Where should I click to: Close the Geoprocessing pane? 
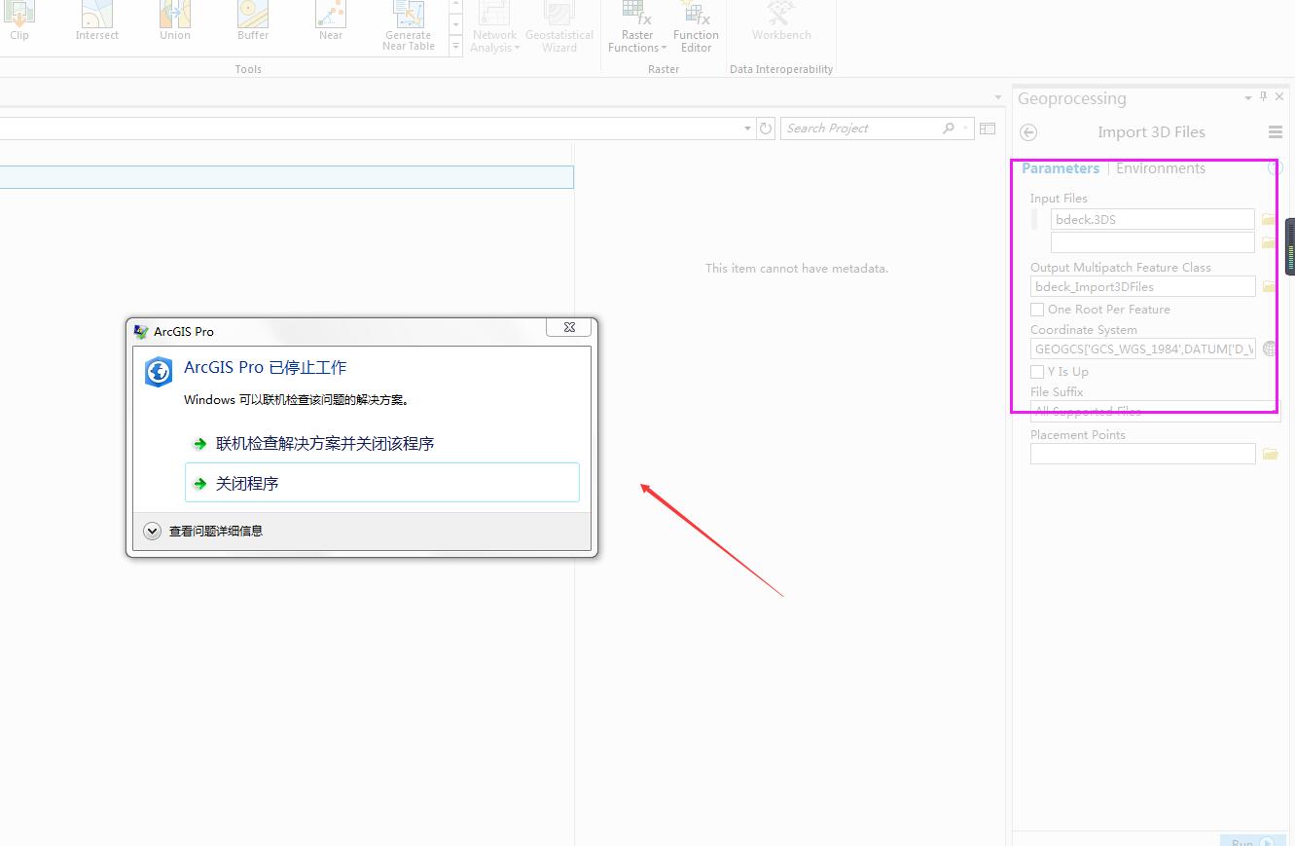[x=1279, y=96]
